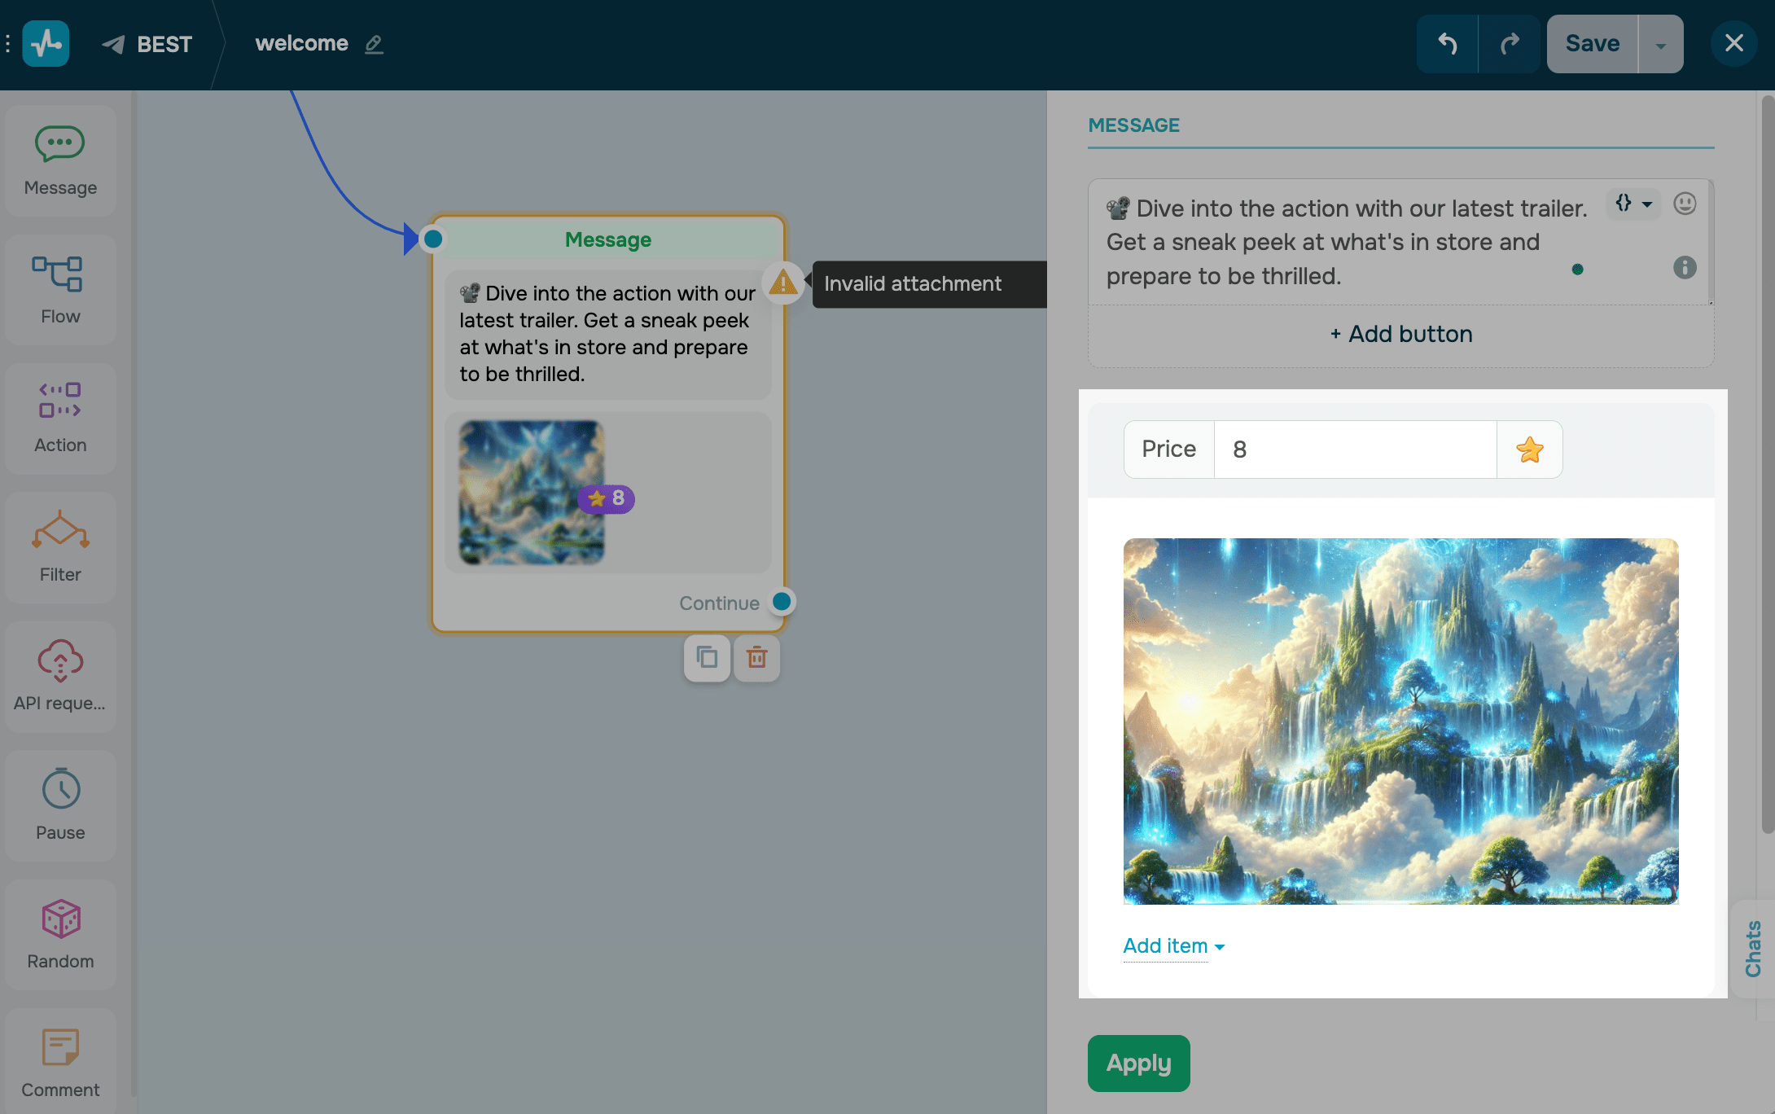
Task: Delete the Message node with trash icon
Action: (756, 657)
